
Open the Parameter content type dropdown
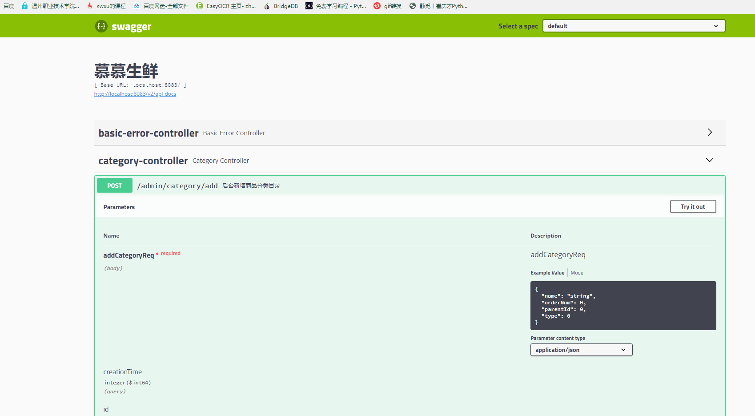pyautogui.click(x=581, y=350)
